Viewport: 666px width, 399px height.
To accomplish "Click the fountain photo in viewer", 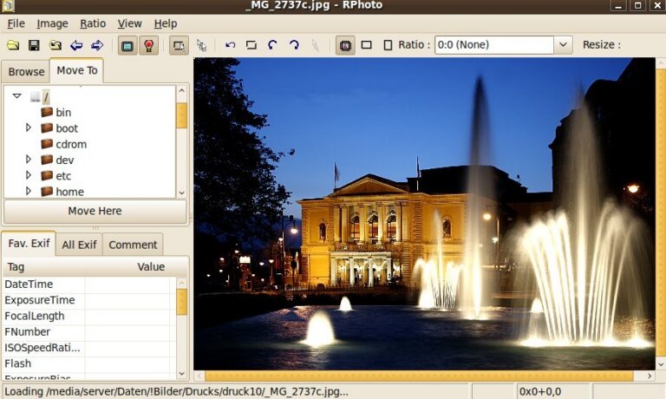I will click(424, 213).
